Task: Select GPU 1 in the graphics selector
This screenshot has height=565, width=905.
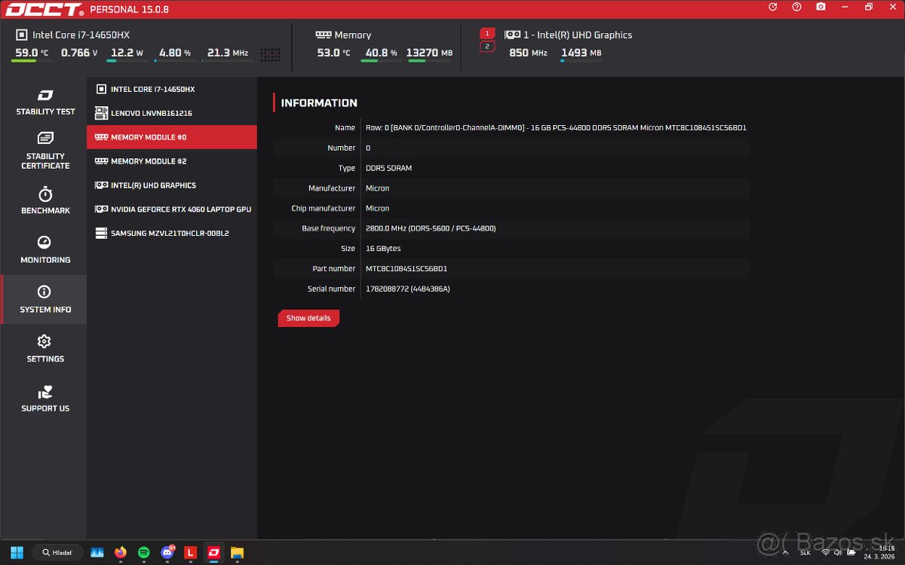Action: pyautogui.click(x=486, y=33)
